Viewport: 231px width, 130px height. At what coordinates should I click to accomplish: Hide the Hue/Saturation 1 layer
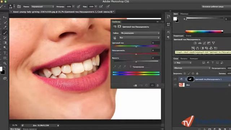pyautogui.click(x=175, y=79)
